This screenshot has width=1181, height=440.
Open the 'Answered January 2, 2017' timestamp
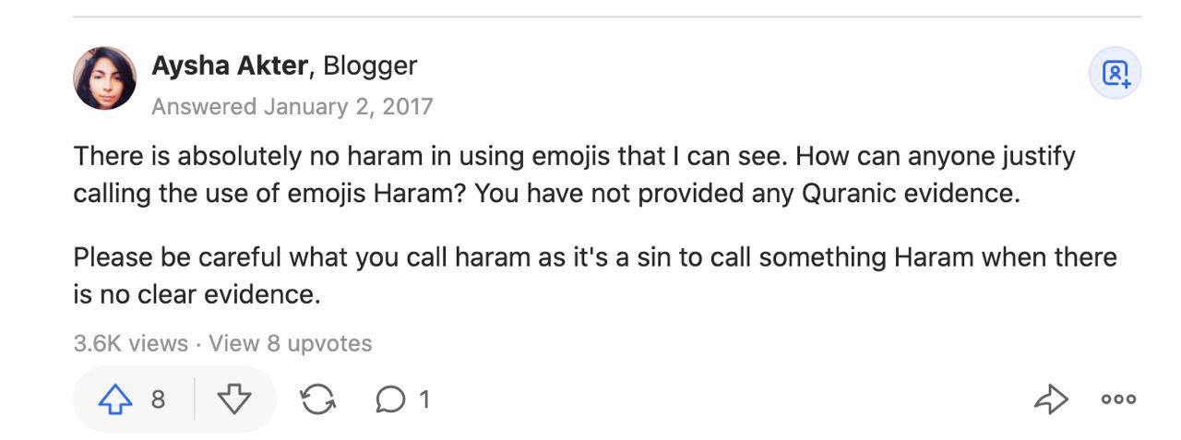292,107
